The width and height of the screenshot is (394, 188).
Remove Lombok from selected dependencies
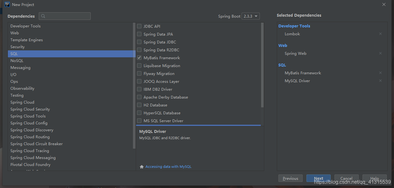click(x=380, y=34)
